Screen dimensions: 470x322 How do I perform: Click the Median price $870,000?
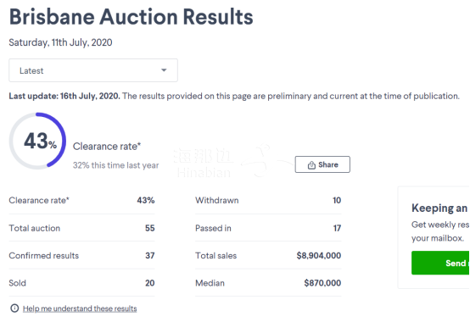(x=322, y=283)
